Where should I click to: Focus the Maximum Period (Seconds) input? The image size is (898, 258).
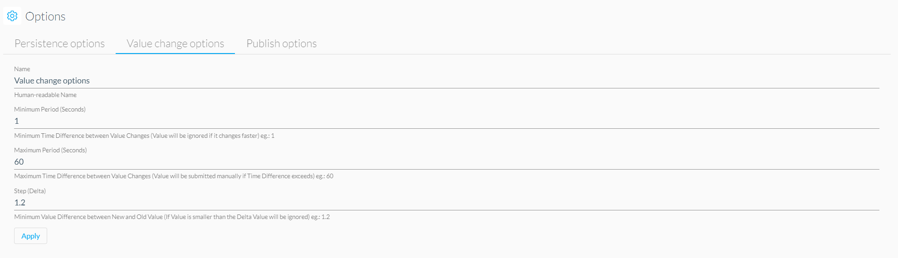click(x=447, y=162)
